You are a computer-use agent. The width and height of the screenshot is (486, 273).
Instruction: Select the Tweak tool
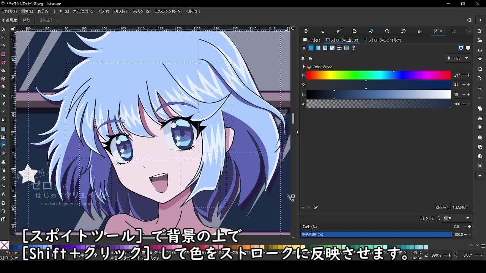(x=3, y=162)
